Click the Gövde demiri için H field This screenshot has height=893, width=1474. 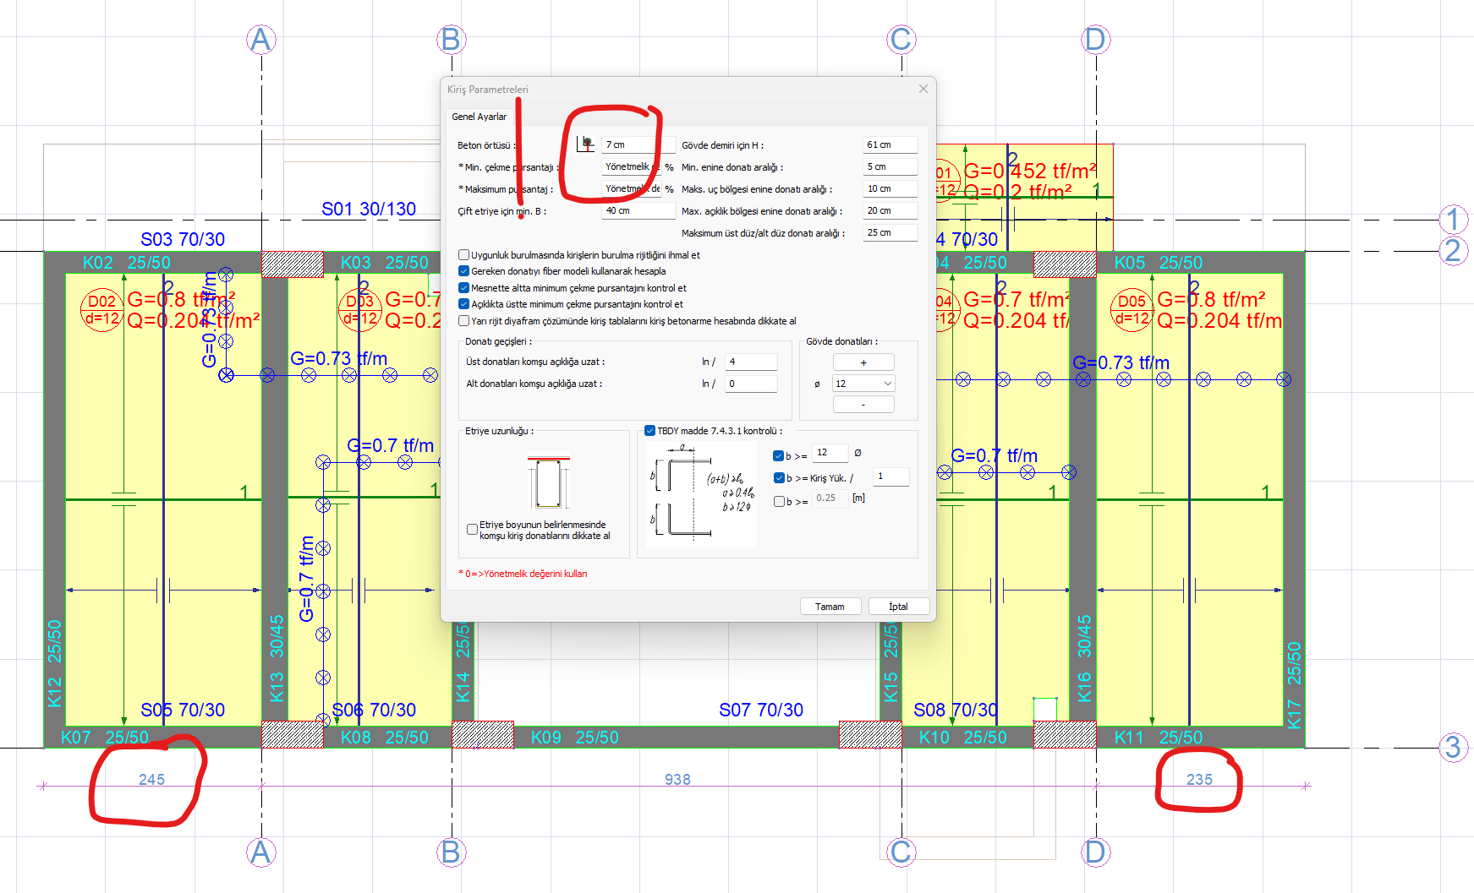pyautogui.click(x=889, y=144)
